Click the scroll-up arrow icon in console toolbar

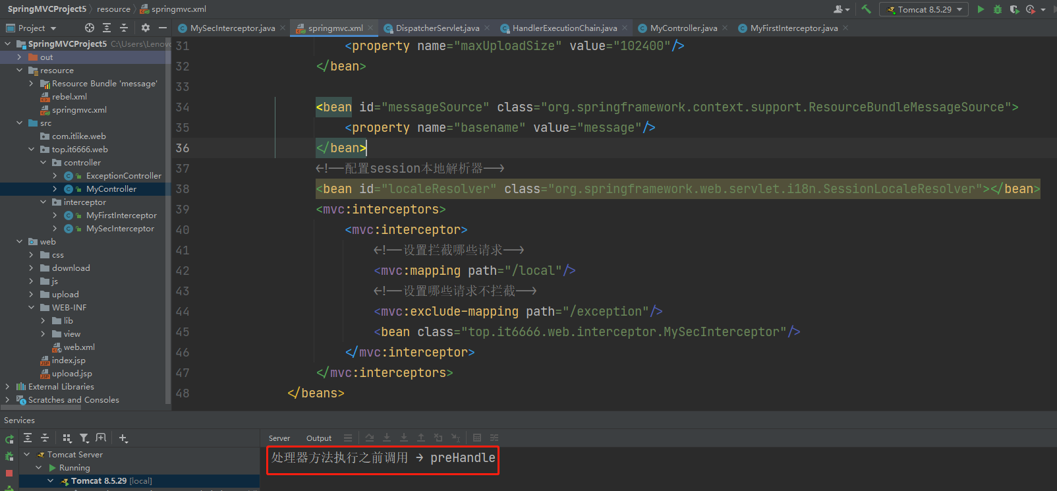[x=421, y=438]
